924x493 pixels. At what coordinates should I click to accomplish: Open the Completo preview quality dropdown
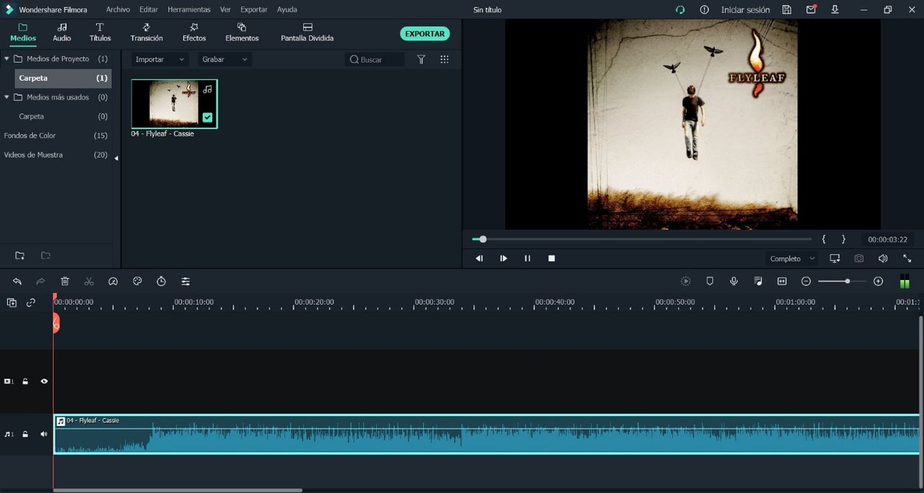coord(792,258)
